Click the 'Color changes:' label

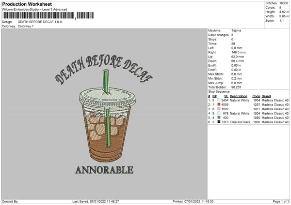coord(219,35)
